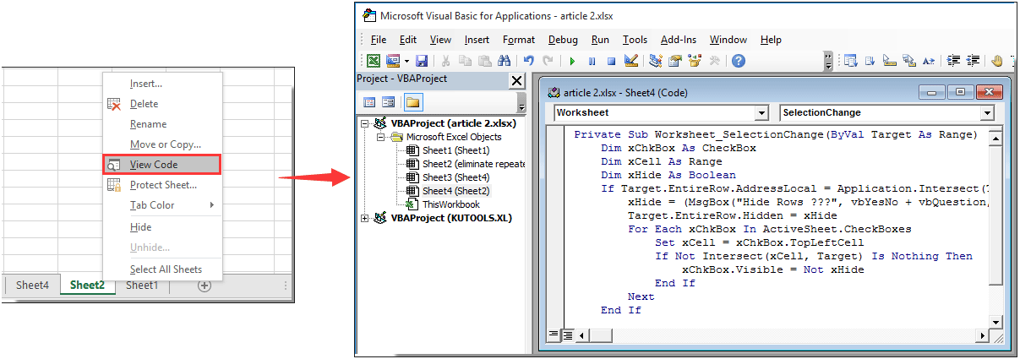Collapse the VBAProject (article 2.xlsx) node

click(x=365, y=123)
